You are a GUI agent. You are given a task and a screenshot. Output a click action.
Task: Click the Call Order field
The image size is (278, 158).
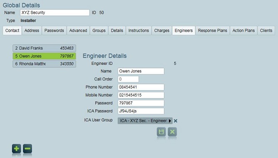pyautogui.click(x=128, y=79)
